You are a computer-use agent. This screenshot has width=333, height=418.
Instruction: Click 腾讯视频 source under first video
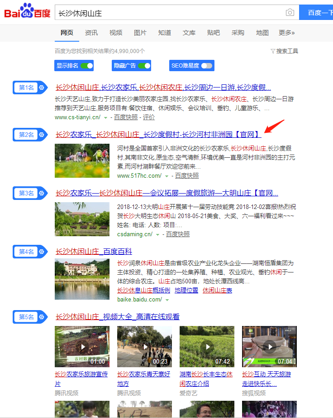[x=67, y=393]
